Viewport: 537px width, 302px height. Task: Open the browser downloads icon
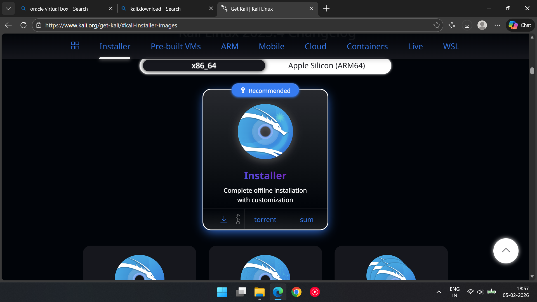pos(467,25)
